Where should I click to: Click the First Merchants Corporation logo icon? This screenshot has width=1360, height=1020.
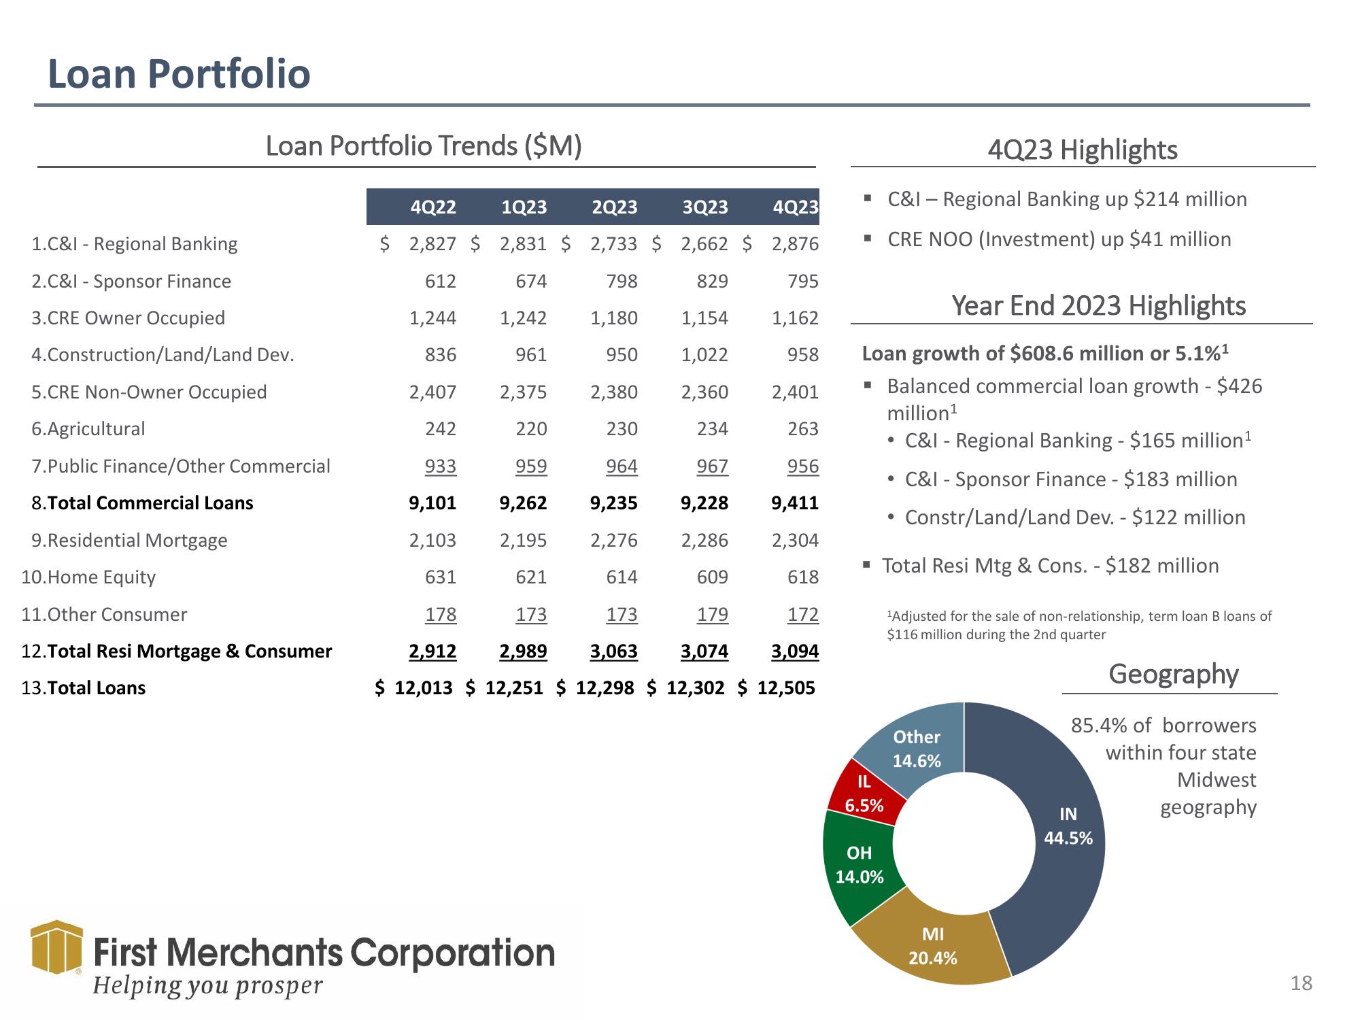pos(57,947)
